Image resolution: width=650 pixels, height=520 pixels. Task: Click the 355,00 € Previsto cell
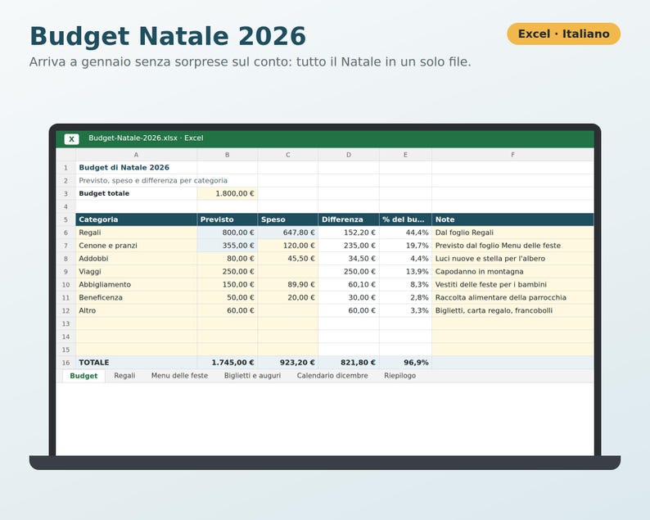[x=227, y=246]
